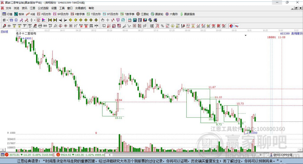This screenshot has width=303, height=164.
Task: Toggle the yin-yang taiji icon
Action: (231, 26)
